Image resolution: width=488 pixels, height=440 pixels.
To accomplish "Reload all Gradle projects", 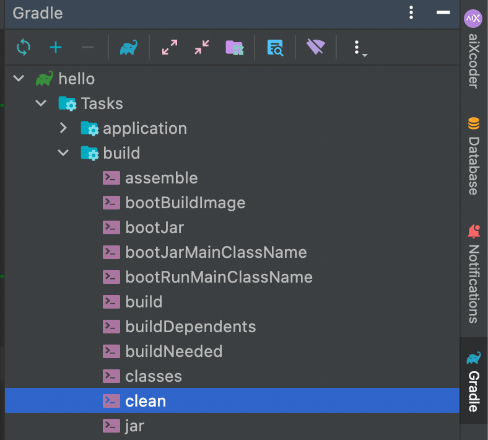I will (x=24, y=47).
